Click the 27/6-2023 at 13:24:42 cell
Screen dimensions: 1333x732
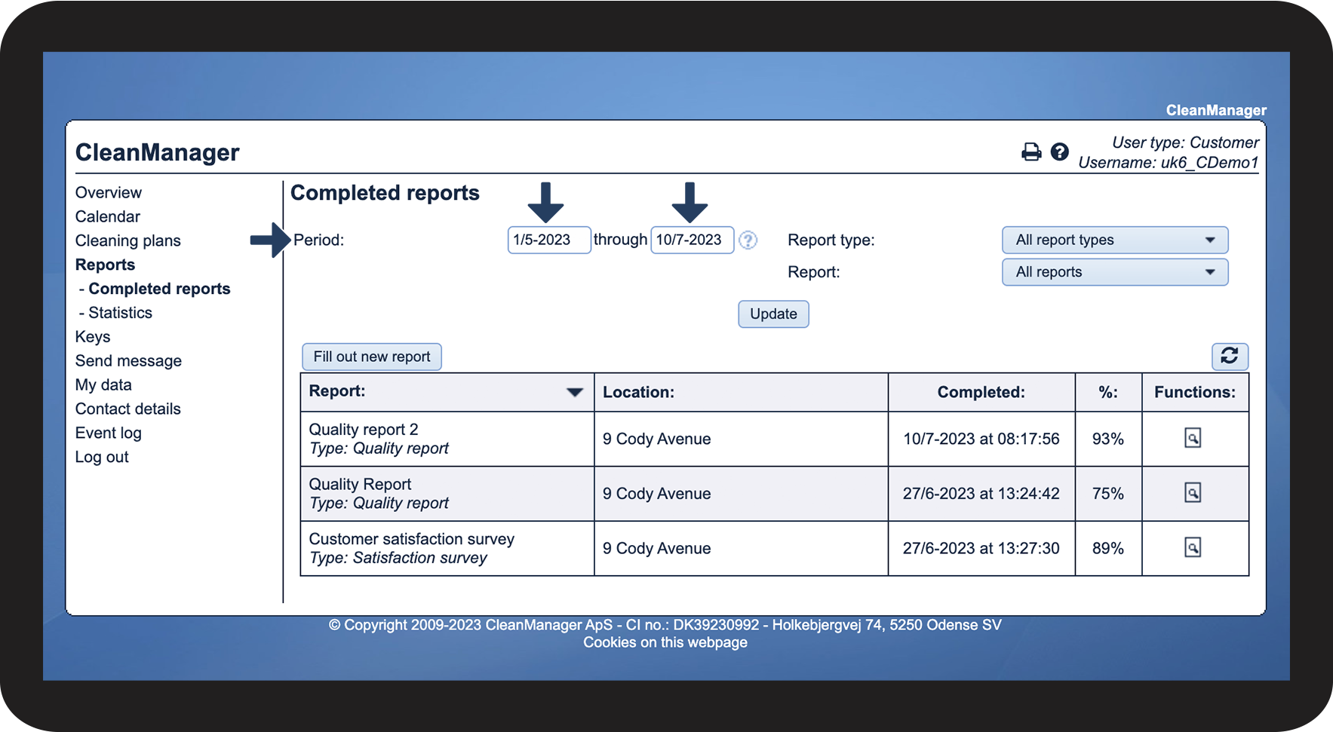click(981, 494)
